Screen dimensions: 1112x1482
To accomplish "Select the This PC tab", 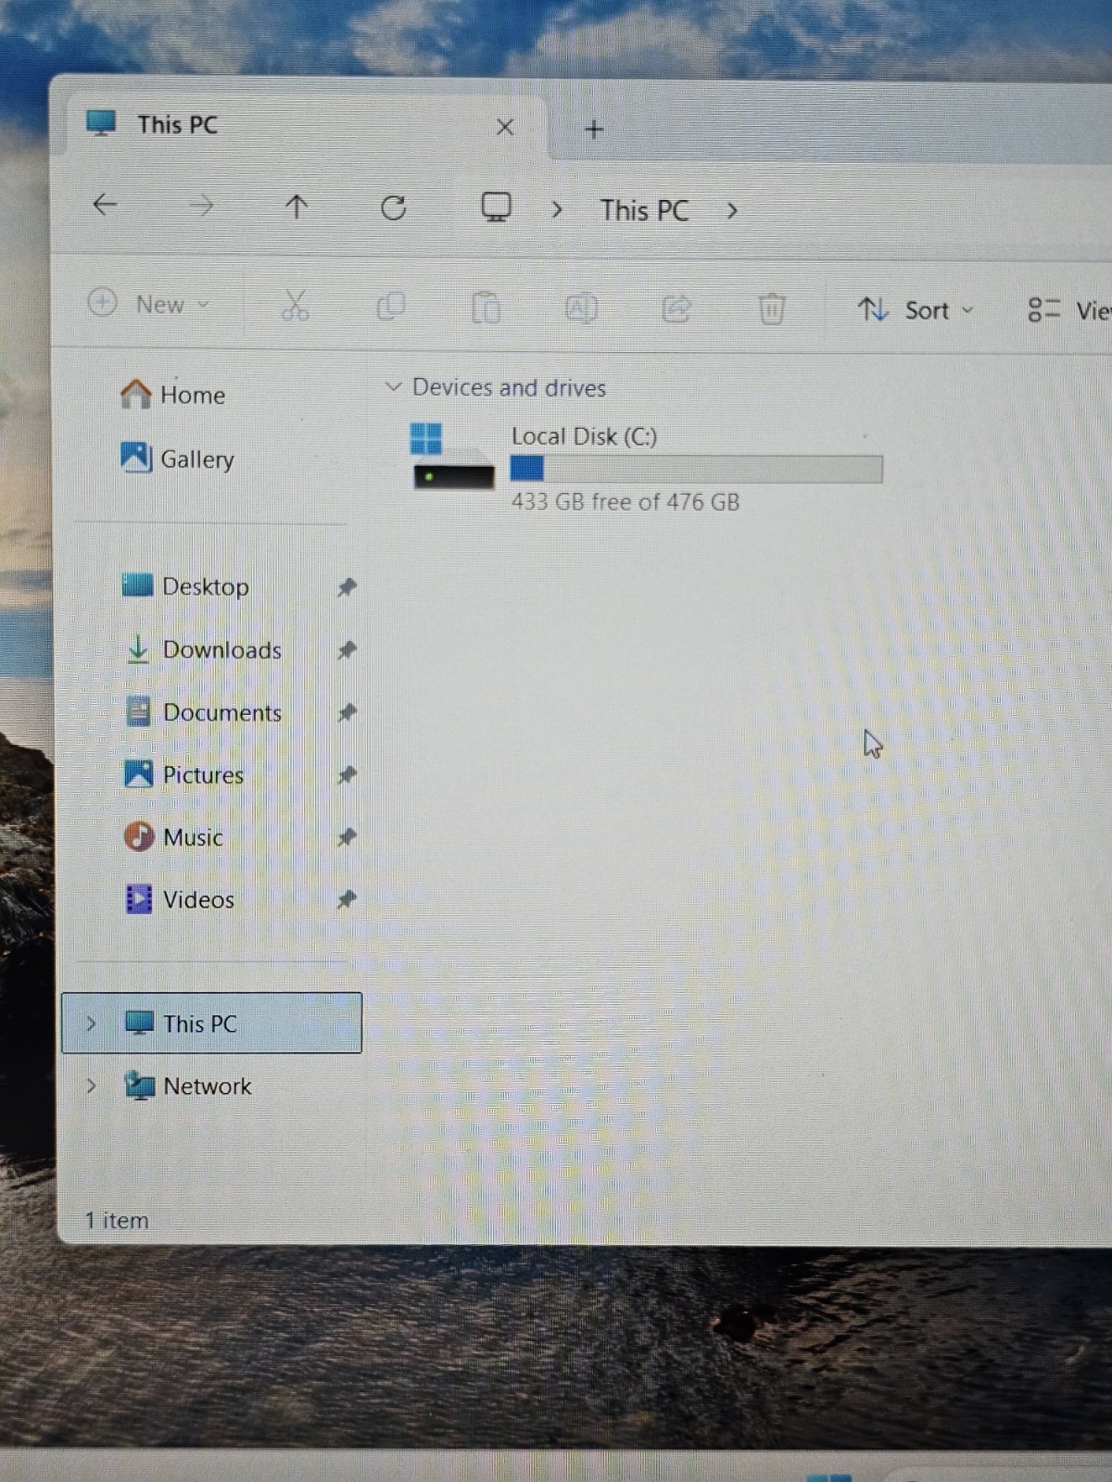I will point(306,125).
